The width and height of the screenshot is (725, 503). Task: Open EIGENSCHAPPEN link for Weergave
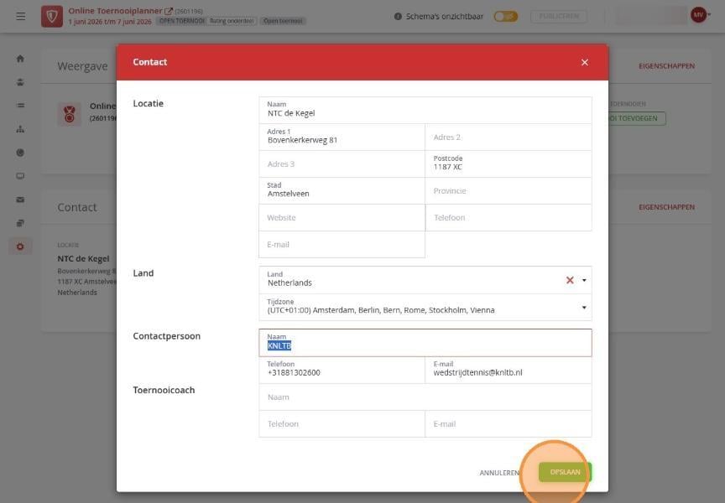[666, 66]
